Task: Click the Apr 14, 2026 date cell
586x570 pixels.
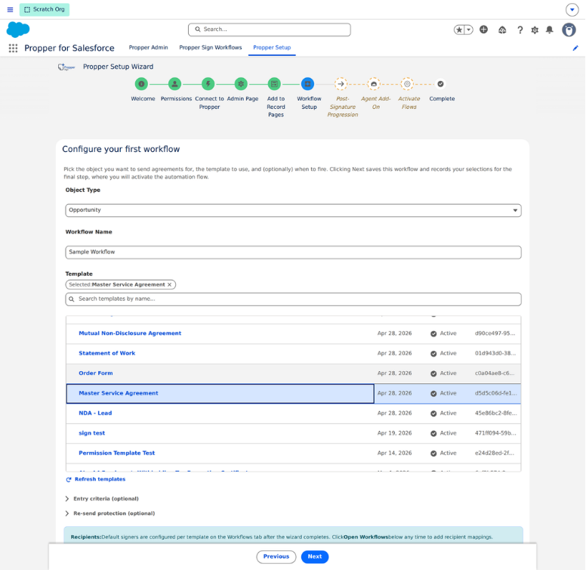Action: [x=395, y=453]
